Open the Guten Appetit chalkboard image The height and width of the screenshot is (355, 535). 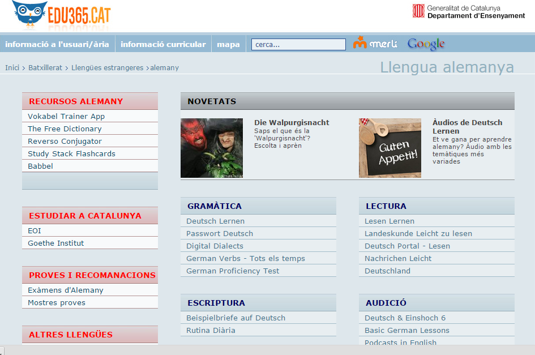pos(390,148)
